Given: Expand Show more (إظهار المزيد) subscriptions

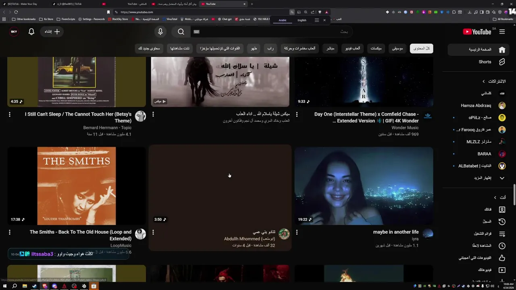Looking at the screenshot, I should pyautogui.click(x=479, y=178).
